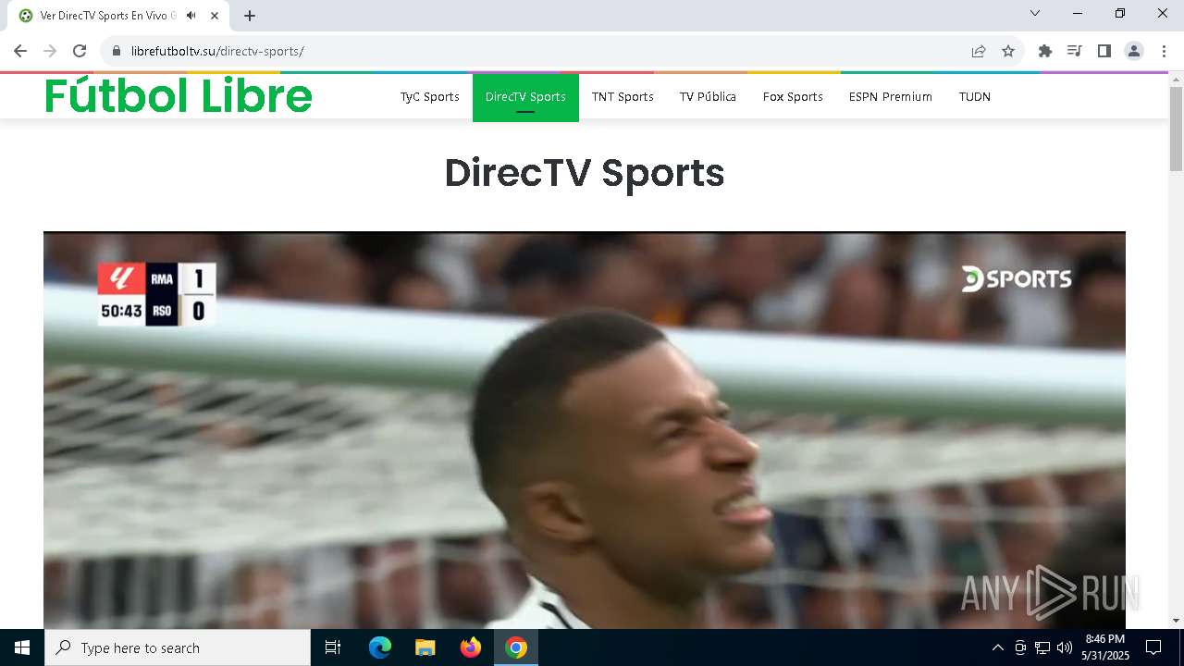This screenshot has height=666, width=1184.
Task: Open TV Pública channel
Action: point(708,97)
